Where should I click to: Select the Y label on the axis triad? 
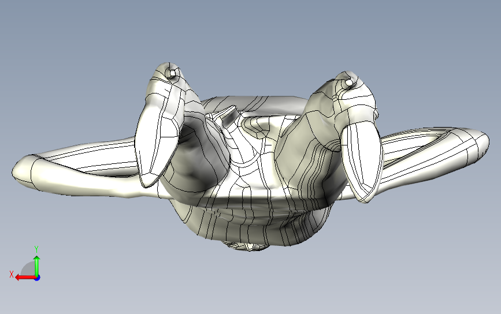pos(36,249)
